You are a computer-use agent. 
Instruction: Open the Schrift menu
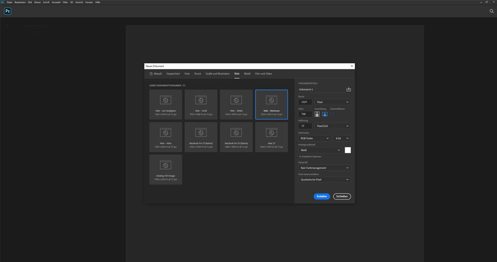click(x=46, y=2)
